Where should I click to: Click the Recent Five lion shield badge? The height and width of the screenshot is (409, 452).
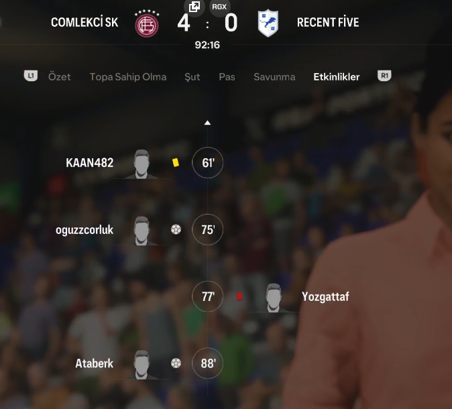pos(268,23)
